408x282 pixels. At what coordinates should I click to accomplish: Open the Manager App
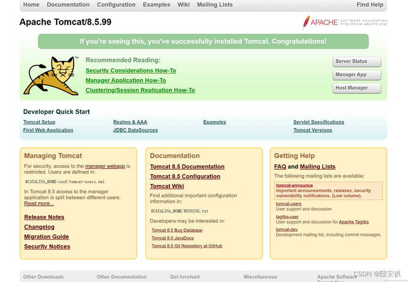[x=357, y=75]
